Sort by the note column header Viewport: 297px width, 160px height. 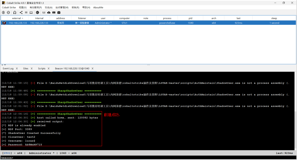146,18
